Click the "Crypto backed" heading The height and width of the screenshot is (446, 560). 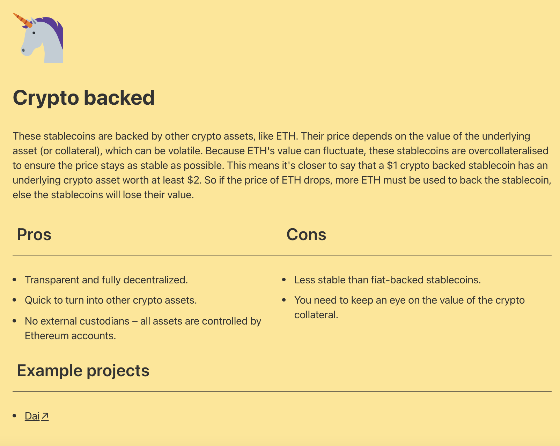click(84, 97)
